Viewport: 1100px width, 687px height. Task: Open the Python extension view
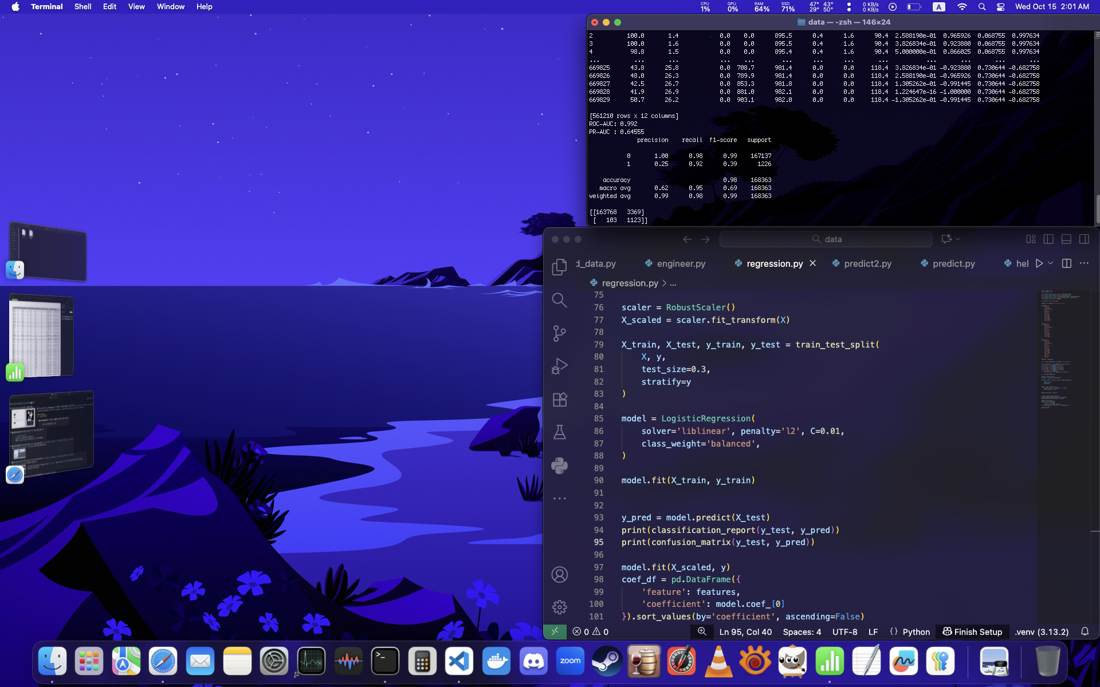[x=559, y=465]
